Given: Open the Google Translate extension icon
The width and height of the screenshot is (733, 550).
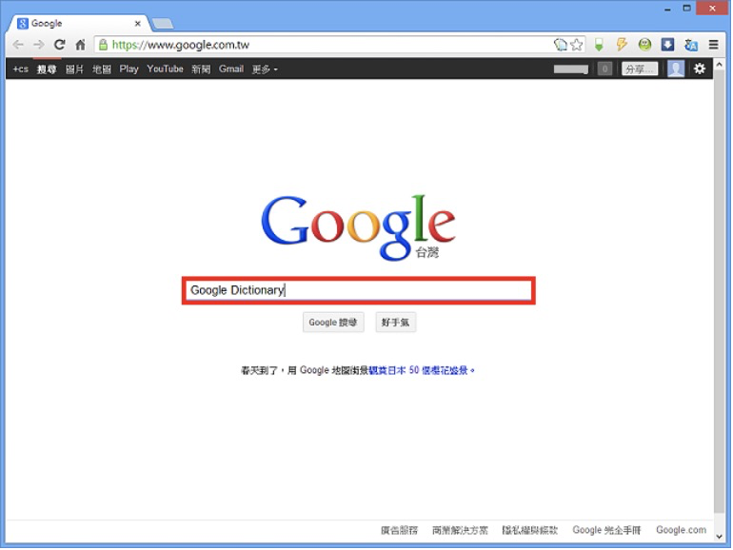Looking at the screenshot, I should pos(690,45).
